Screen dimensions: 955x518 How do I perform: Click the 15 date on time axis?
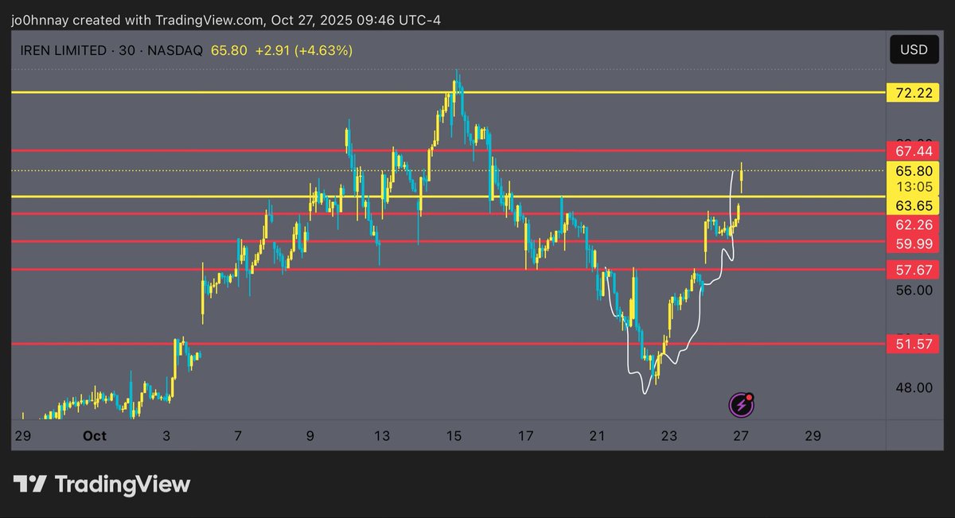[454, 436]
